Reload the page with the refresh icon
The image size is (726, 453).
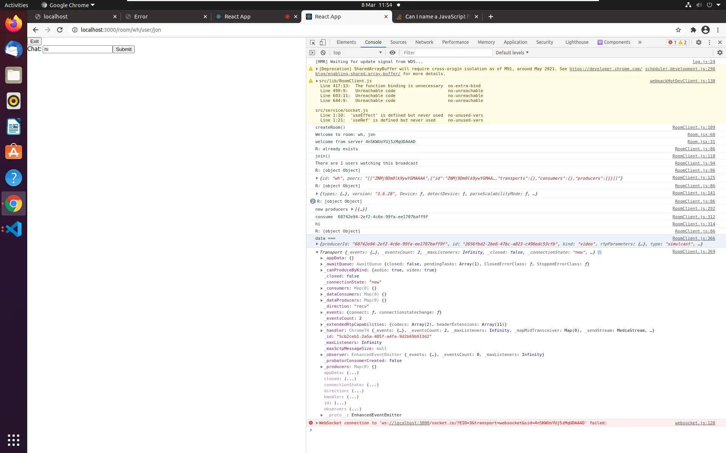(60, 30)
